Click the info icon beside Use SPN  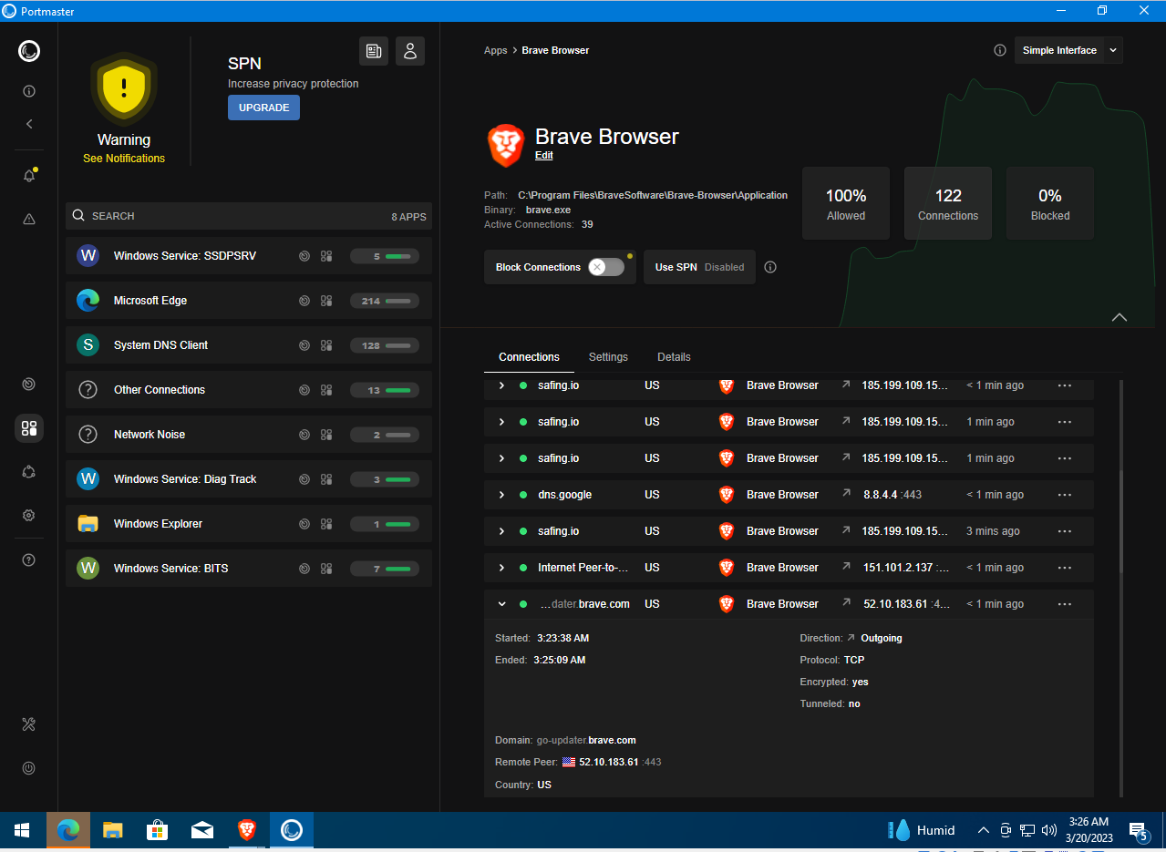770,267
